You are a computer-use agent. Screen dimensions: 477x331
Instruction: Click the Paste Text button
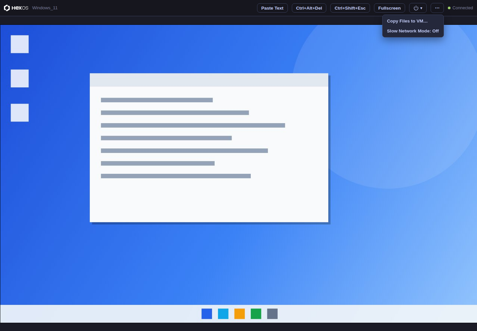pyautogui.click(x=272, y=8)
